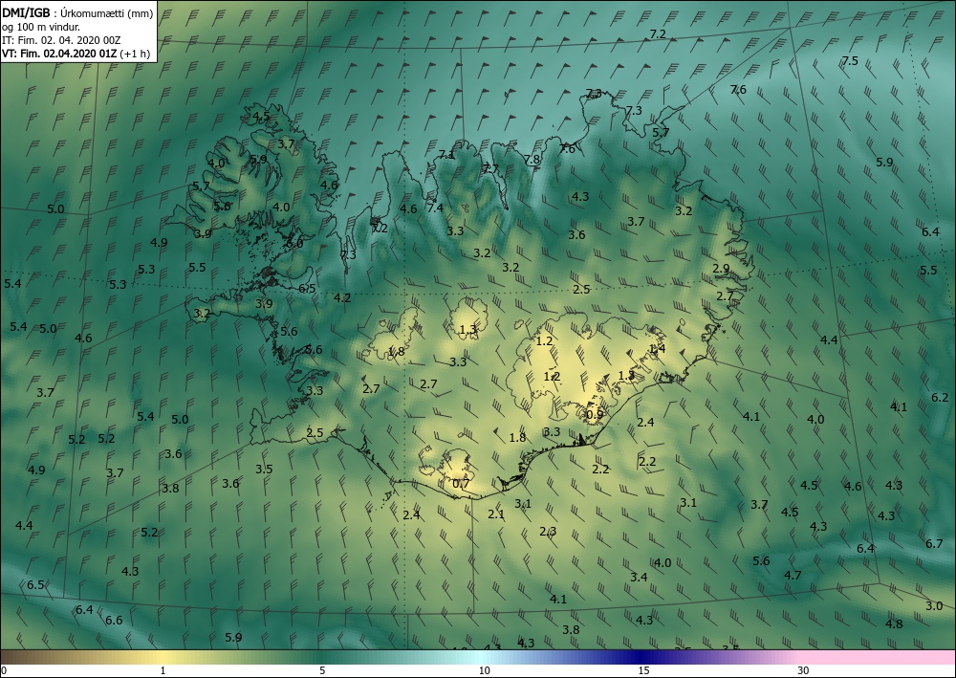
Task: Click the 0.9 value on the glacier
Action: (x=595, y=415)
